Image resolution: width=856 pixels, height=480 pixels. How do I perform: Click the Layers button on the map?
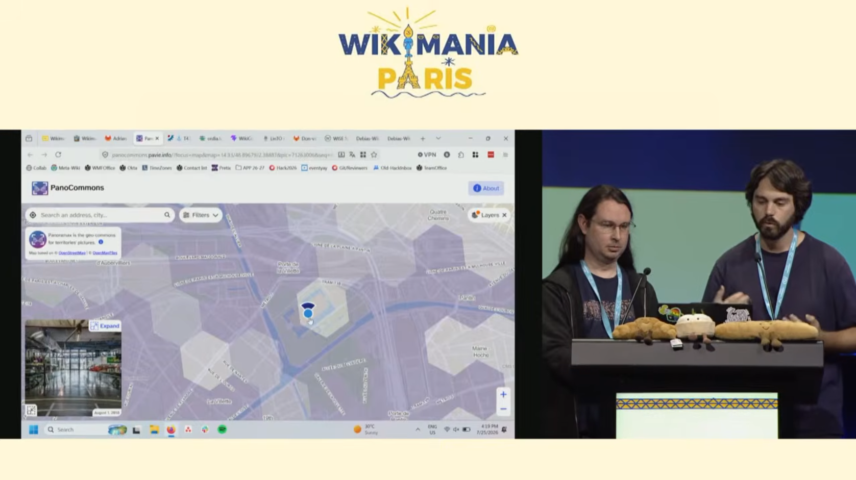pos(485,215)
